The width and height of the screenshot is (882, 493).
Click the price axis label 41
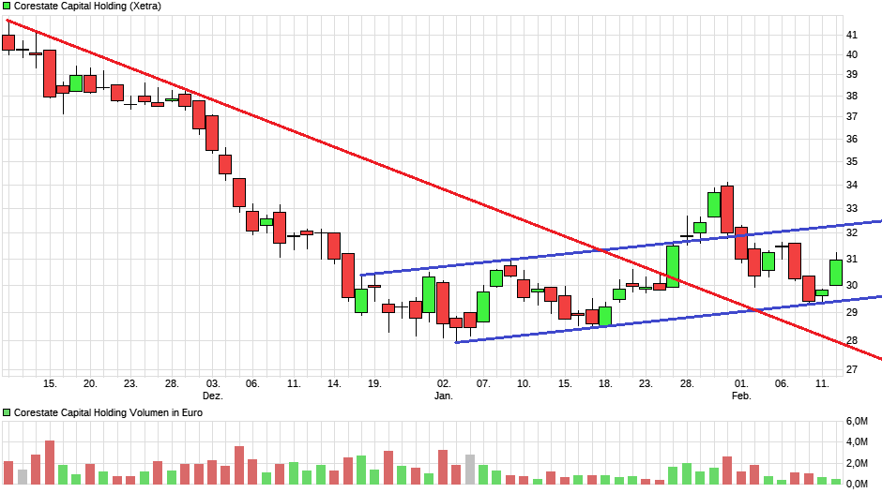pos(852,35)
